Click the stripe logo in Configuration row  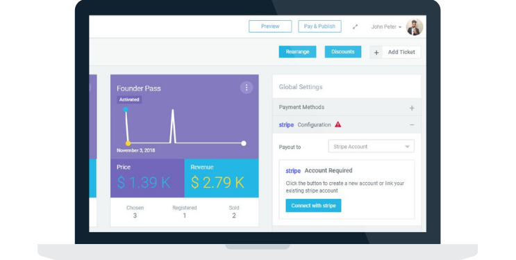click(286, 125)
